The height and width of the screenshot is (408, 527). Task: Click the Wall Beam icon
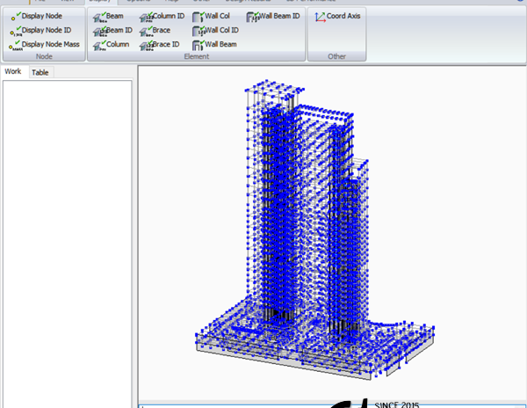[x=199, y=44]
